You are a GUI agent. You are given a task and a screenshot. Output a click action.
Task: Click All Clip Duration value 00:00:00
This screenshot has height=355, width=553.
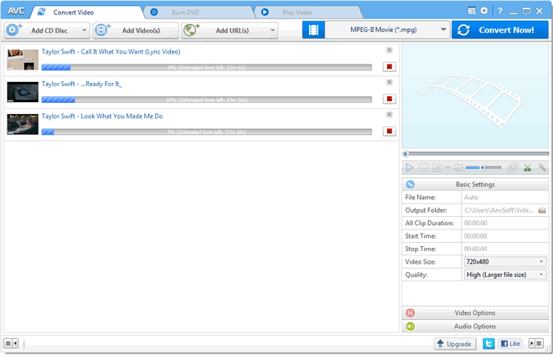tap(475, 224)
